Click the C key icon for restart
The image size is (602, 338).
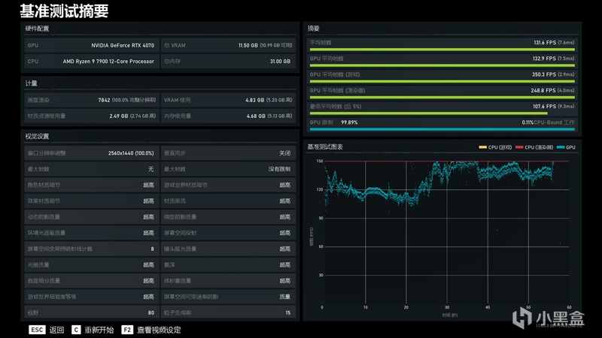coord(76,330)
